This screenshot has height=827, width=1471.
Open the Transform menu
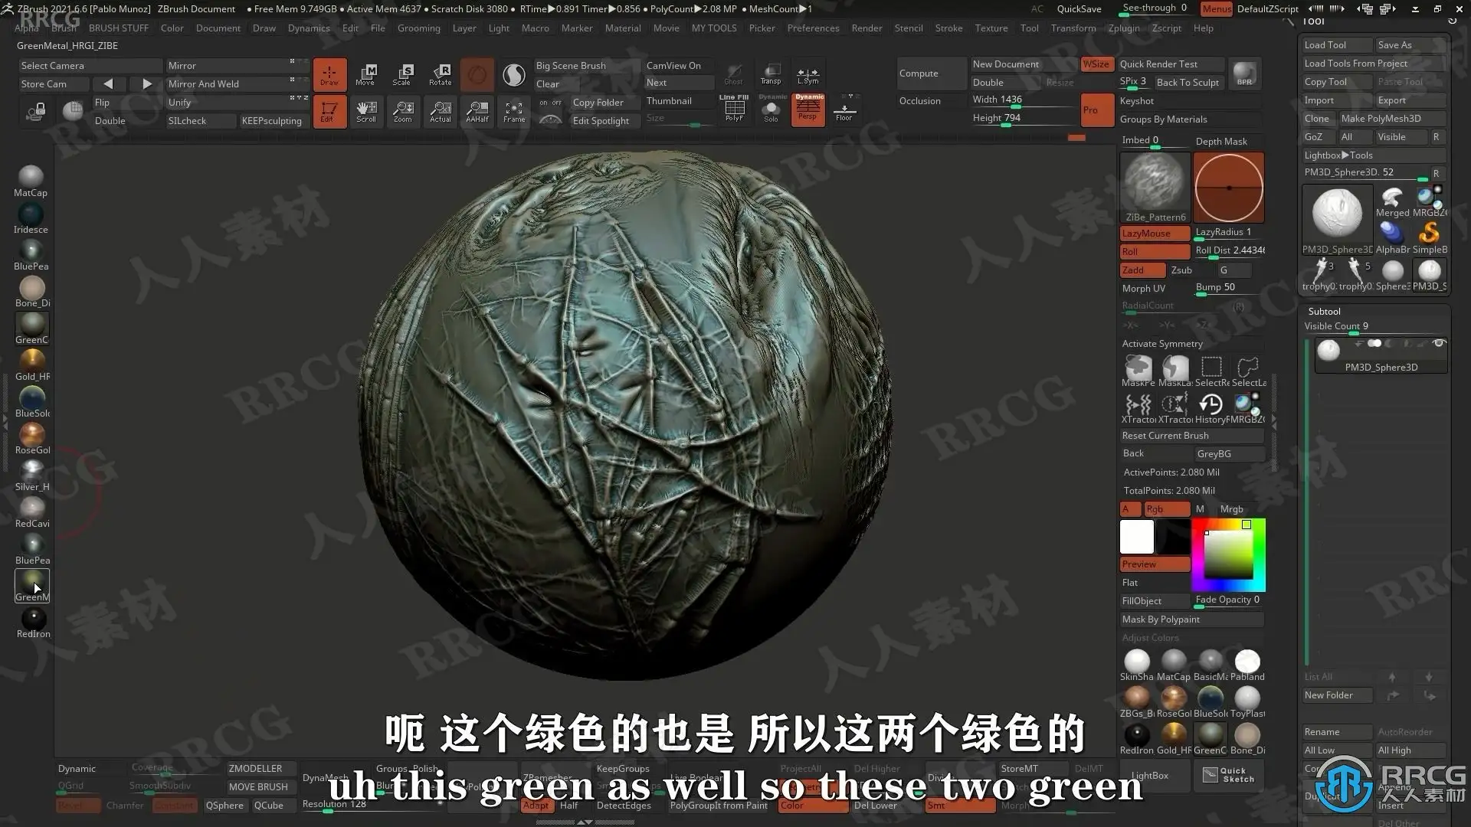click(1073, 28)
